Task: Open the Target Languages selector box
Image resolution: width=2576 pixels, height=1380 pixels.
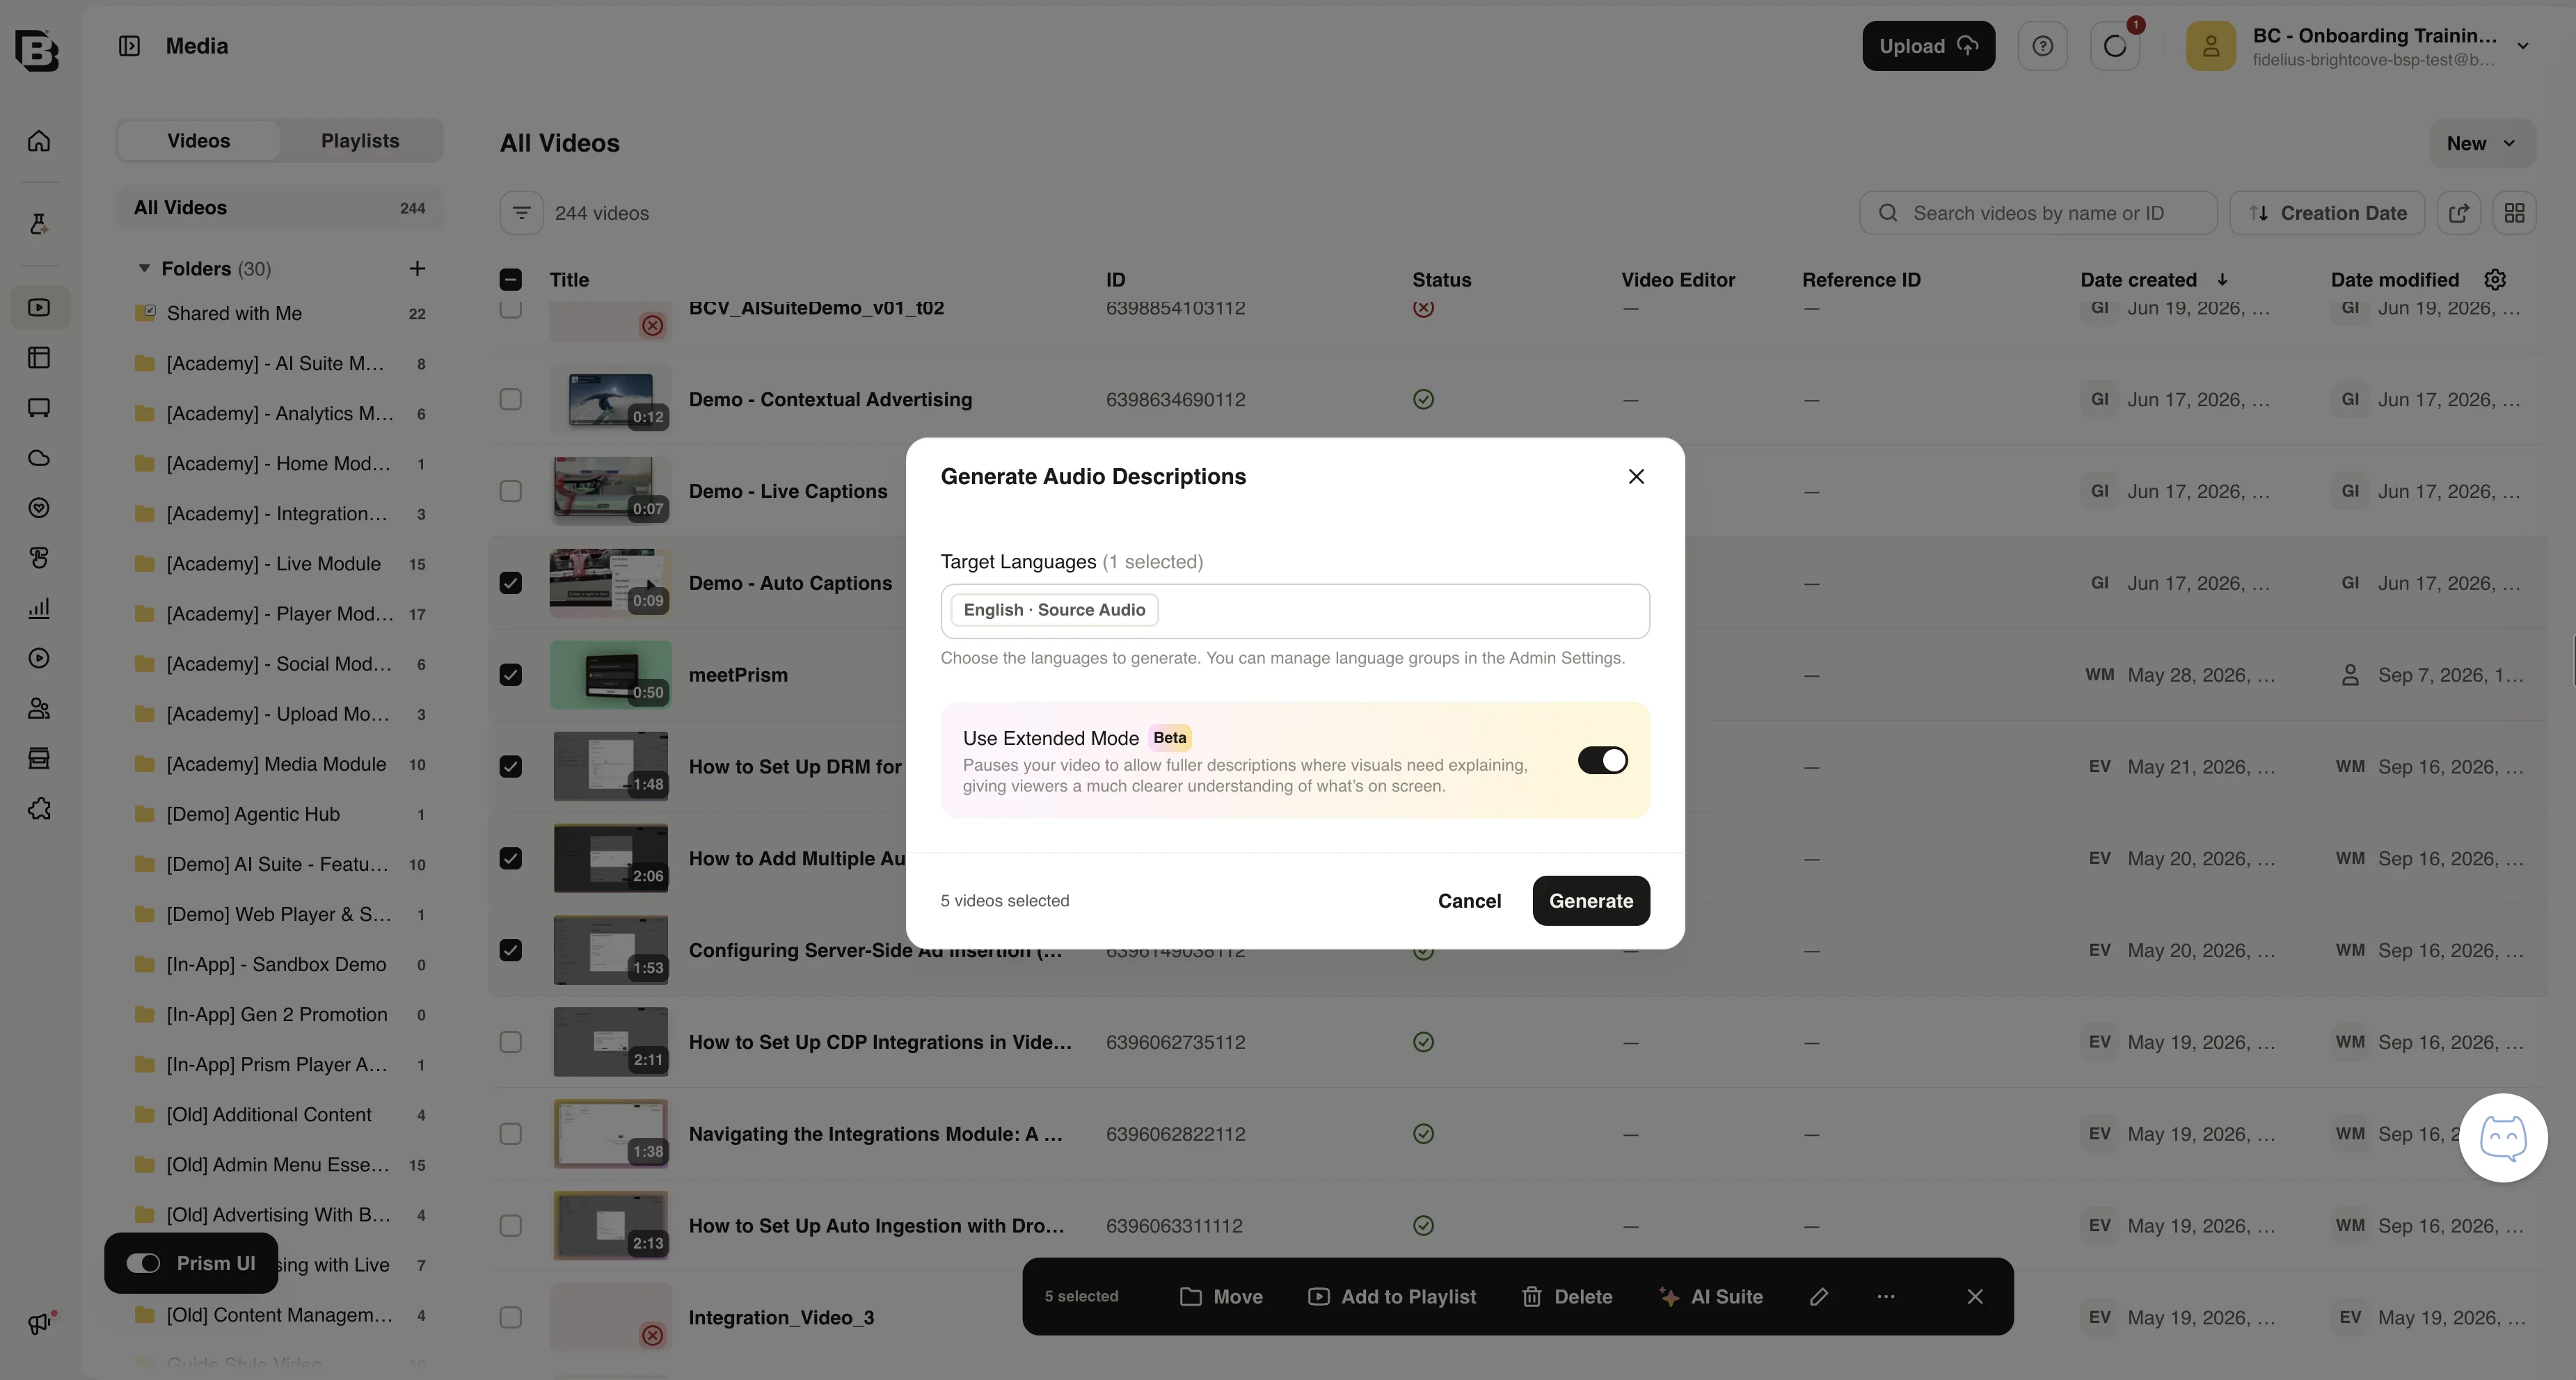Action: coord(1295,611)
